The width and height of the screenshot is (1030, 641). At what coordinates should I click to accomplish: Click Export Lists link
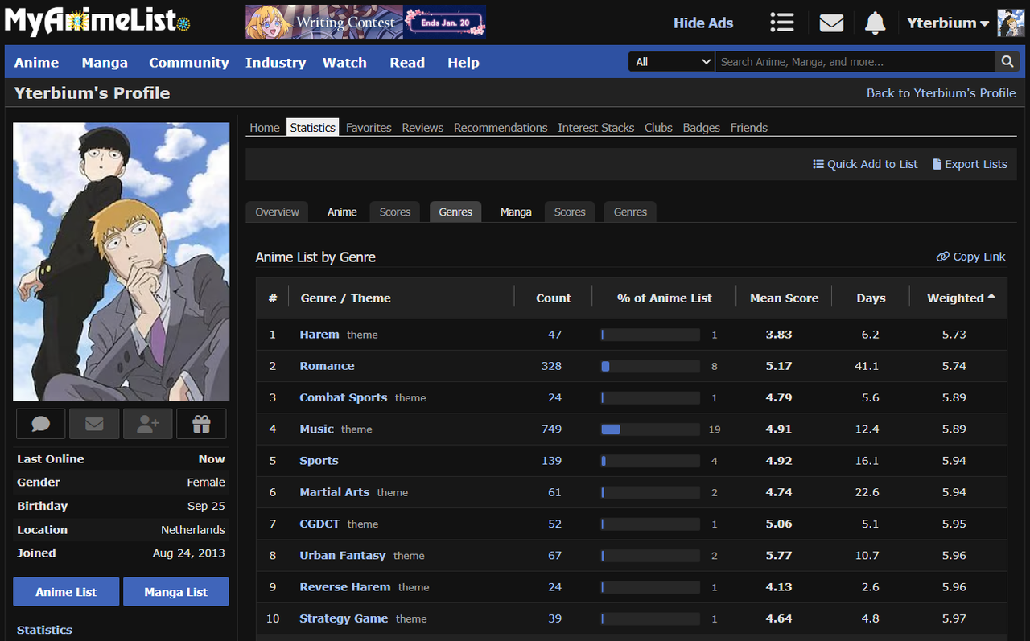[970, 163]
